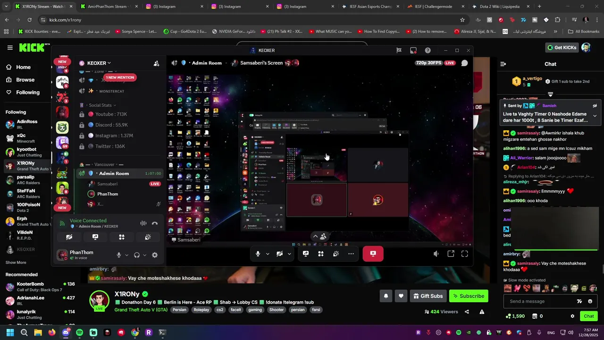
Task: Invite people to the KEOXER server
Action: click(156, 63)
